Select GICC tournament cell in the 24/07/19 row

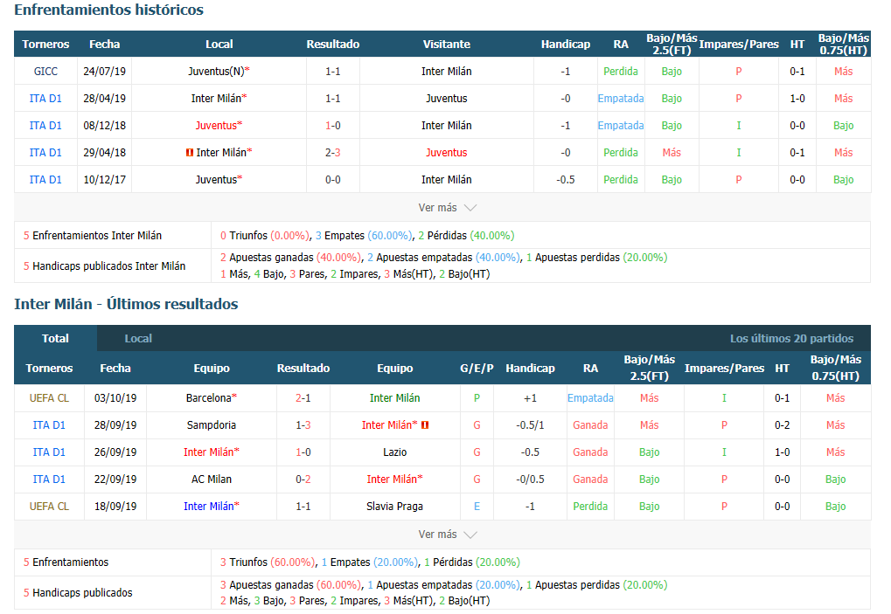[45, 72]
